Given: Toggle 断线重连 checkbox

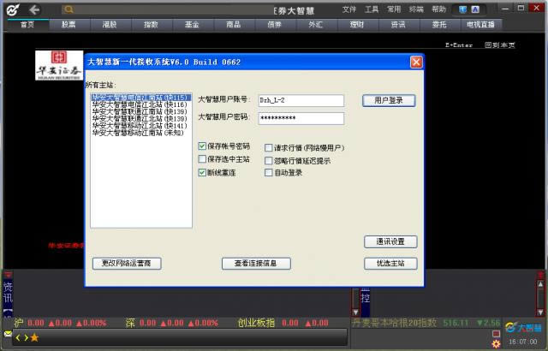Looking at the screenshot, I should (x=202, y=173).
